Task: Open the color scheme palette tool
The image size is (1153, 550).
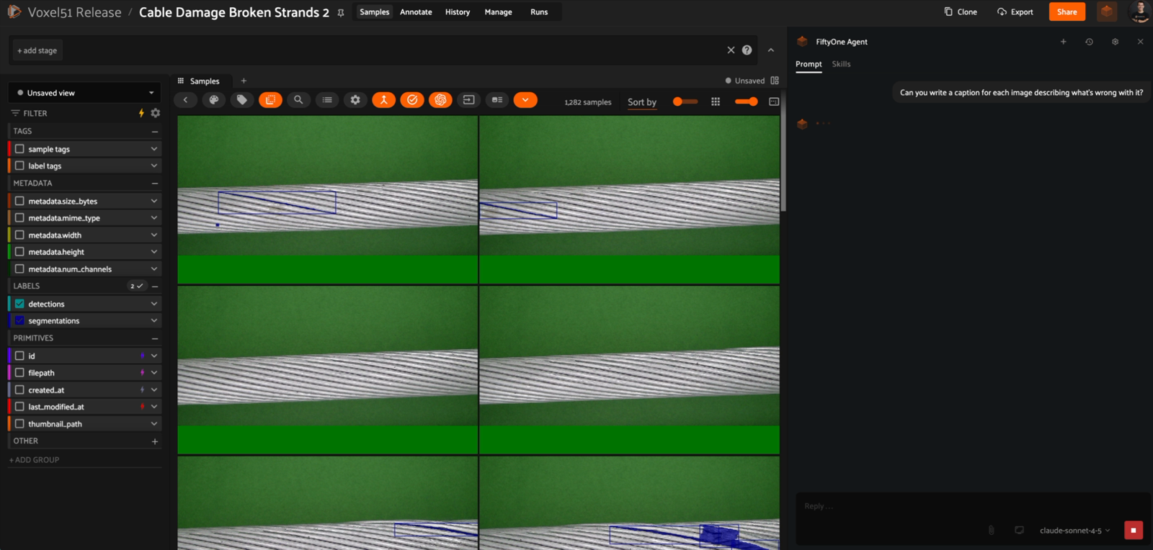Action: (214, 100)
